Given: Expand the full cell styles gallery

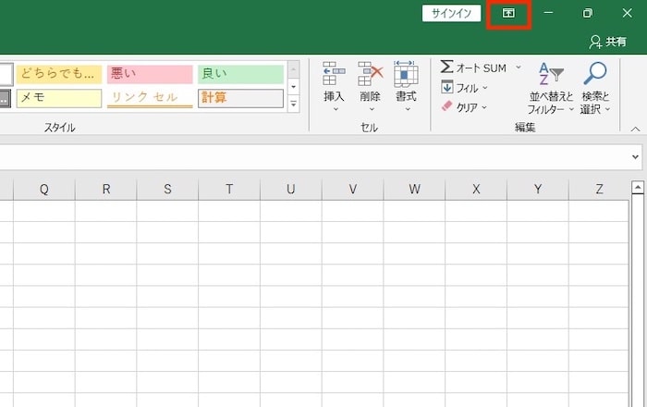Looking at the screenshot, I should click(293, 104).
